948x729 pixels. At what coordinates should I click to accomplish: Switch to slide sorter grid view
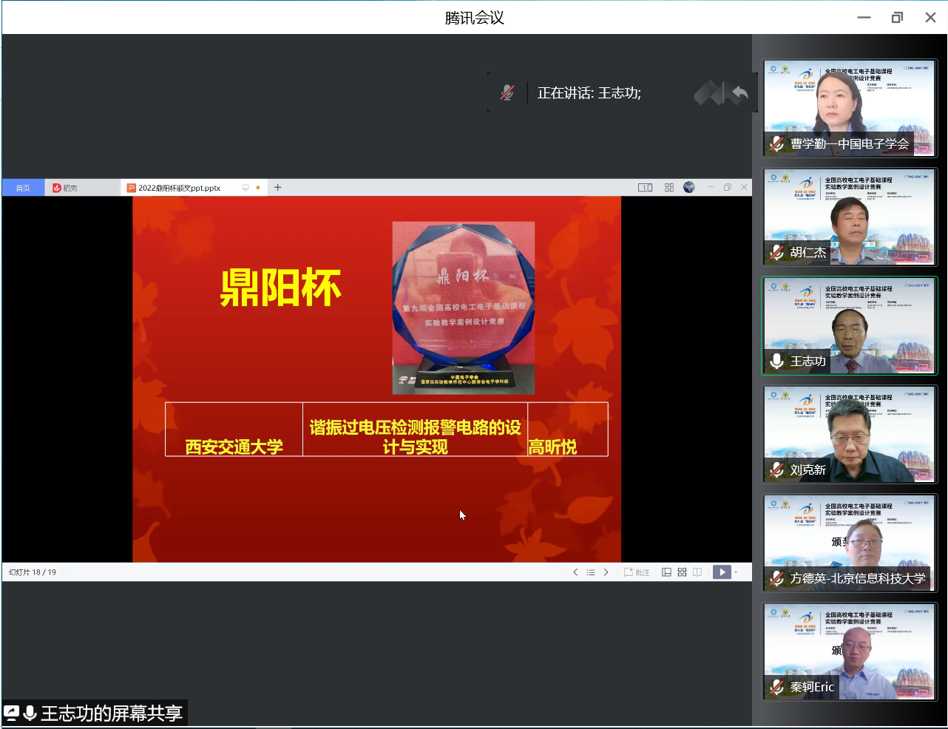tap(682, 572)
